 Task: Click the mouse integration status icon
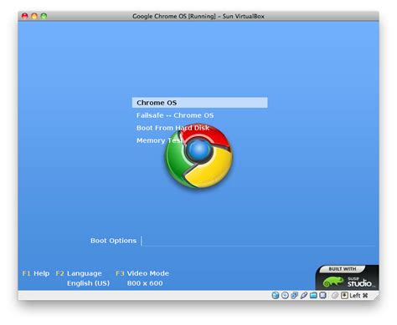coord(335,295)
